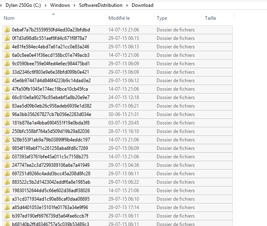Click folder icon of 19830152644dd5c66e602d36adf38026
The height and width of the screenshot is (226, 267).
[x=7, y=190]
